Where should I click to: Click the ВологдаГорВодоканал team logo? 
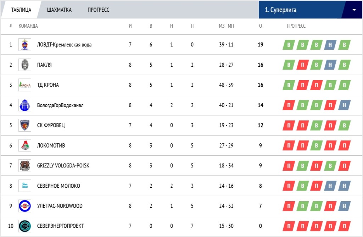click(x=25, y=105)
